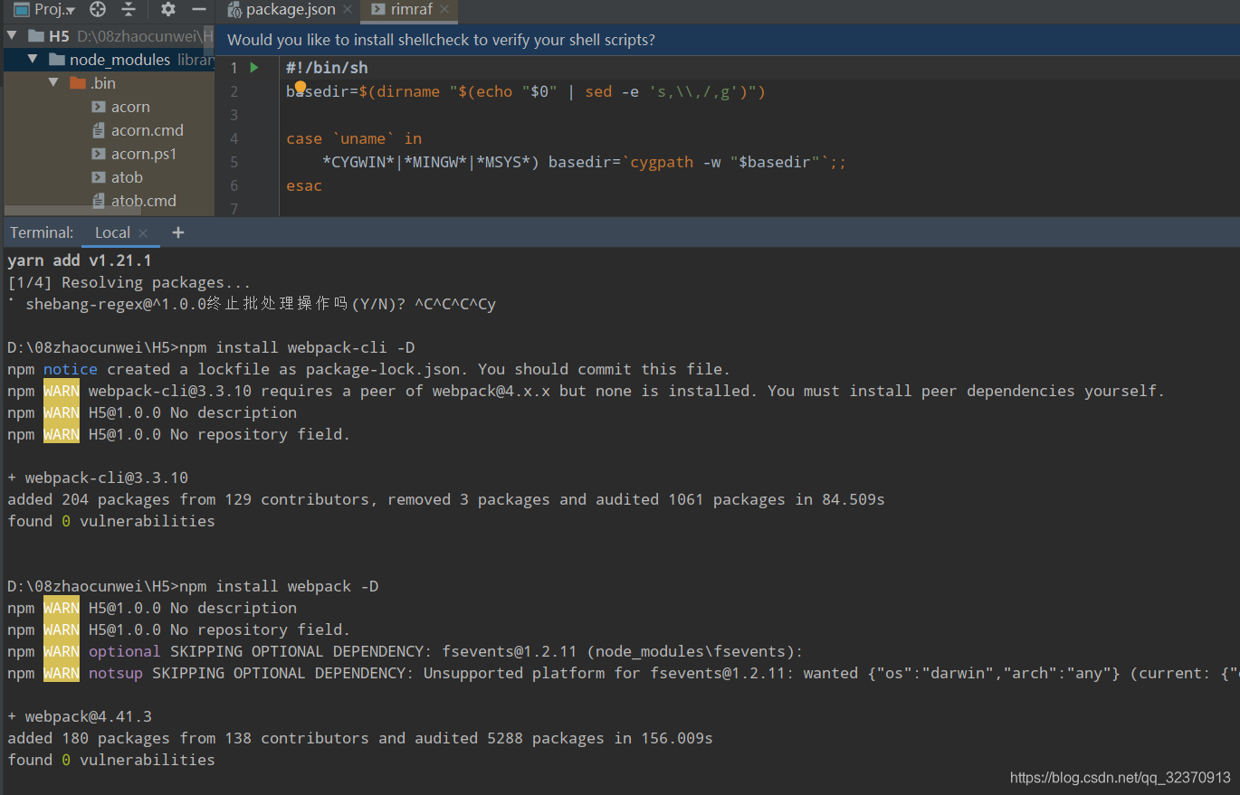Collapse the node_modules folder

coord(33,60)
